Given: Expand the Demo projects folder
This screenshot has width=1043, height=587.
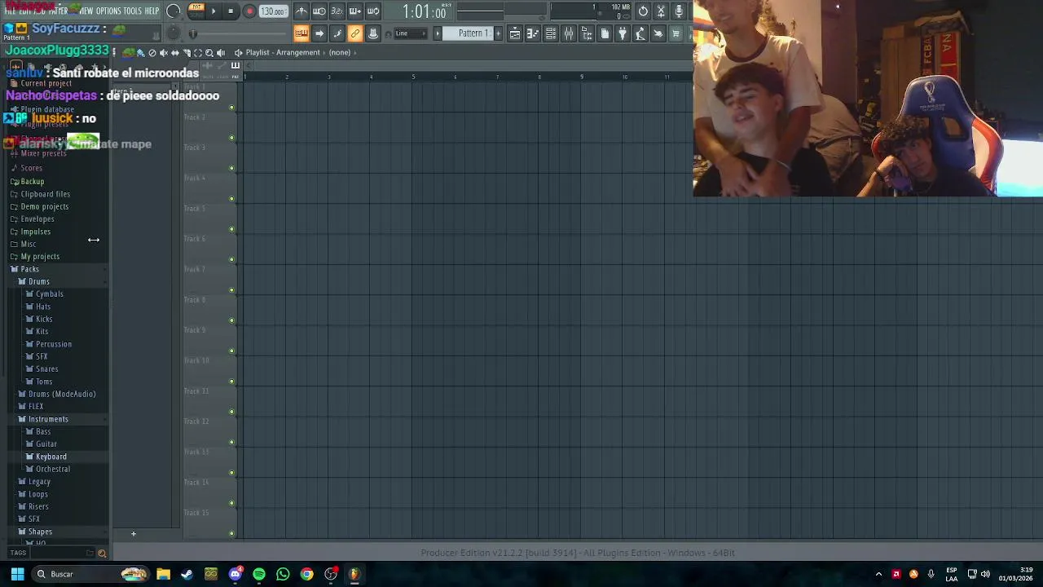Looking at the screenshot, I should pyautogui.click(x=44, y=206).
